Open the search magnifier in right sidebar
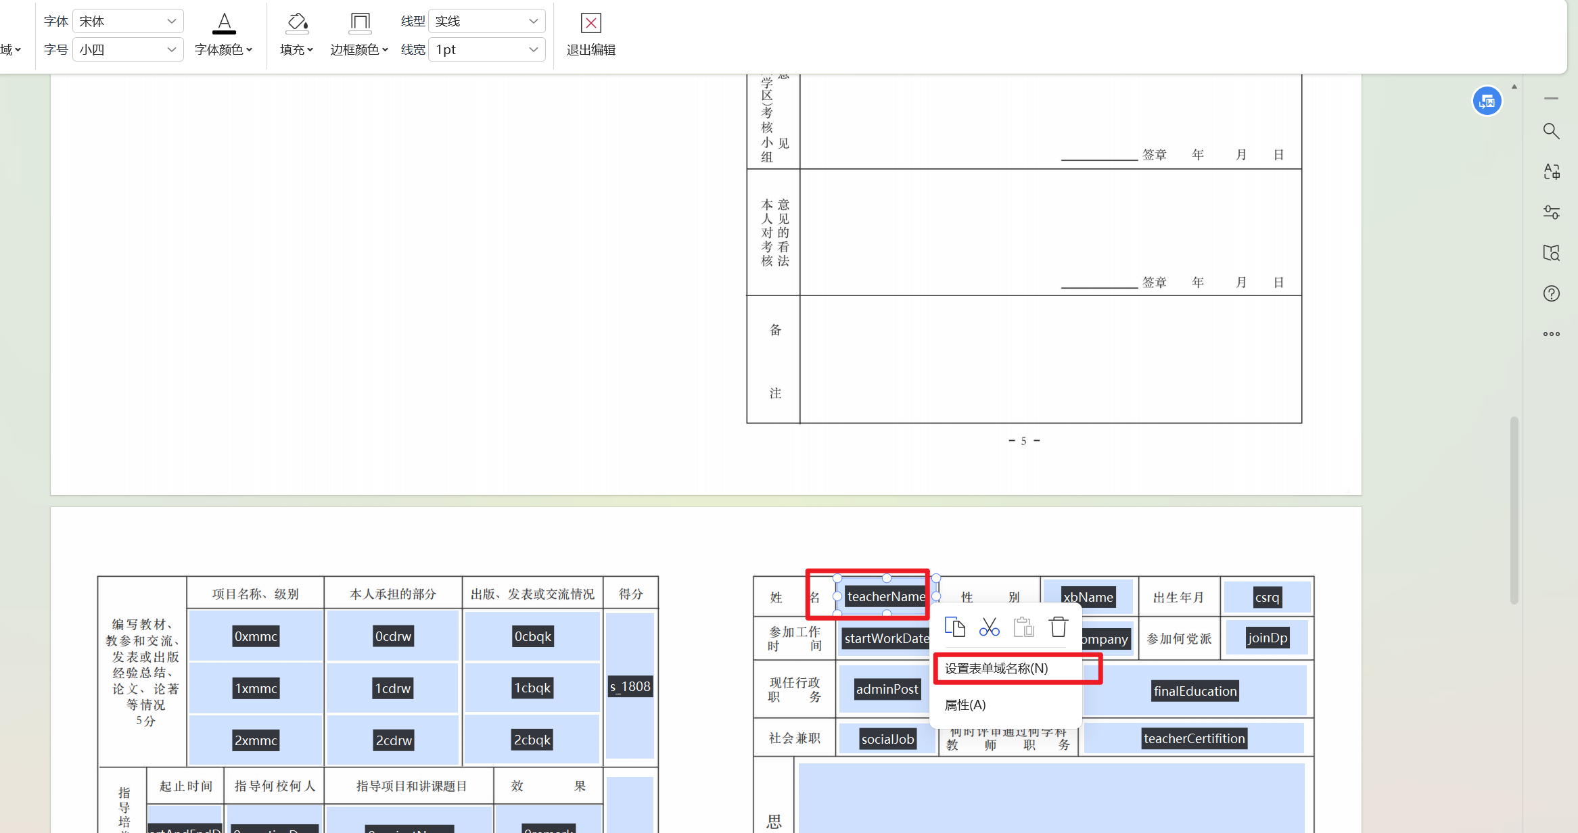The image size is (1578, 833). pos(1551,131)
